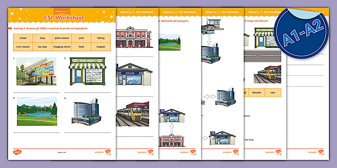The image size is (337, 168).
Task: Click the park lake picture numbered 3
Action: (37, 111)
